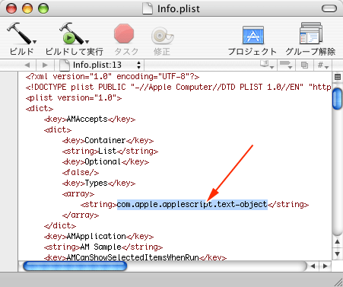The image size is (343, 287).
Task: Click the text AMAccepts in the key line
Action: [87, 119]
